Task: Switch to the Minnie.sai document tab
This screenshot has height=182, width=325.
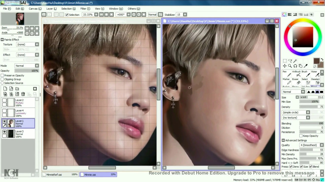Action: 98,174
